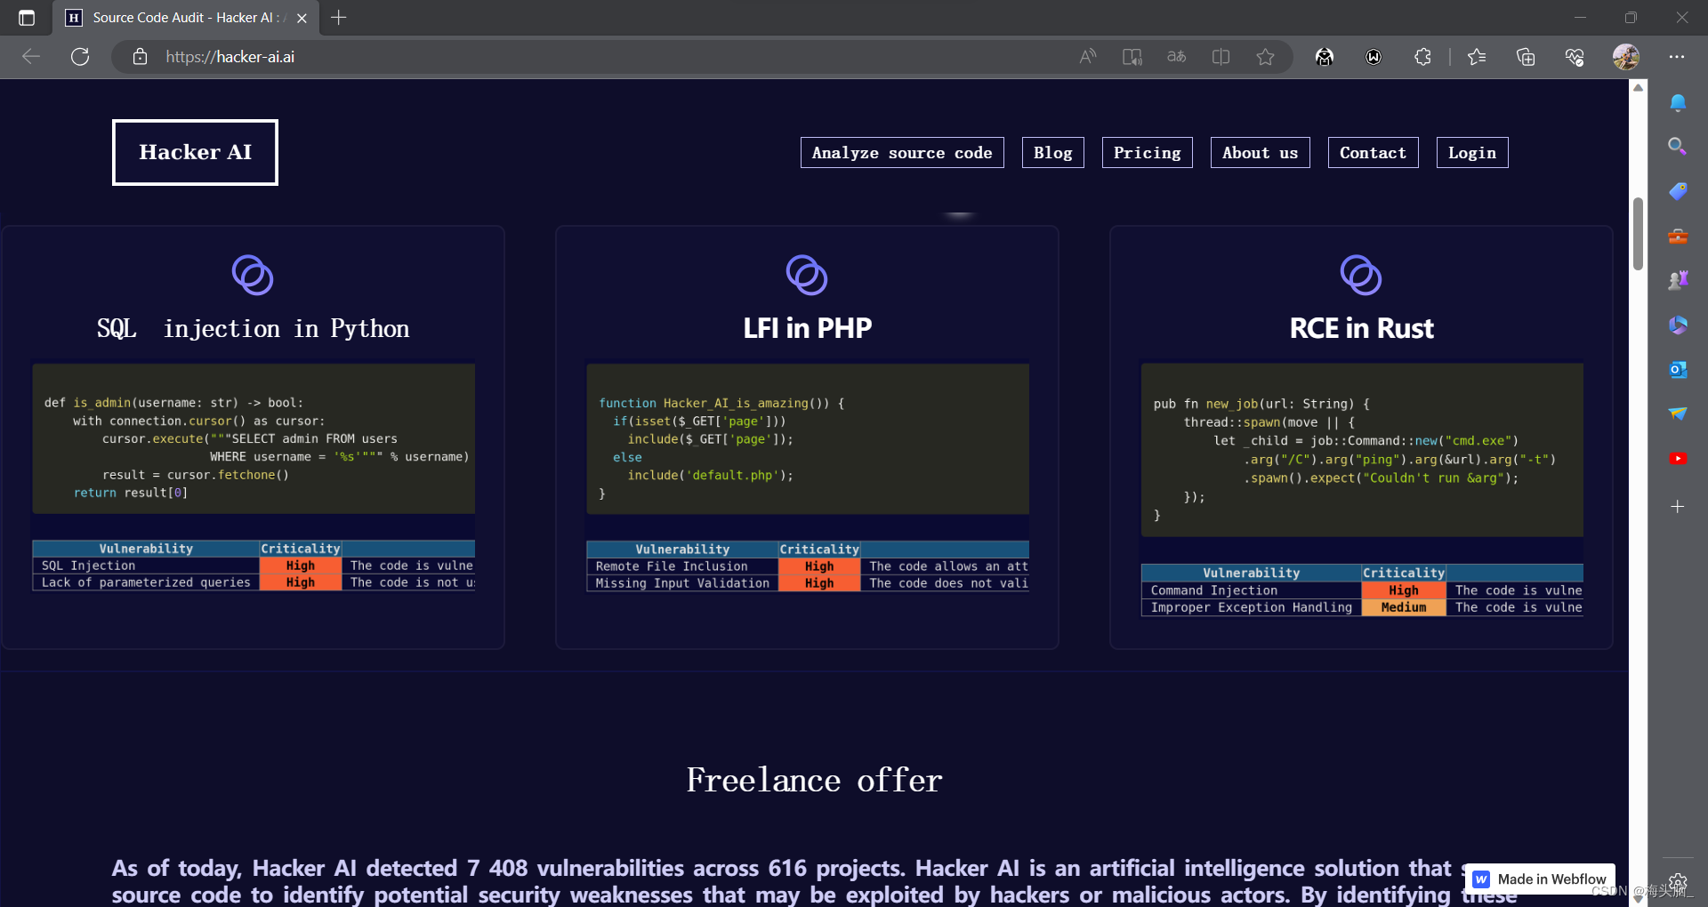This screenshot has width=1708, height=907.
Task: Add sidebar app with plus icon
Action: (x=1678, y=507)
